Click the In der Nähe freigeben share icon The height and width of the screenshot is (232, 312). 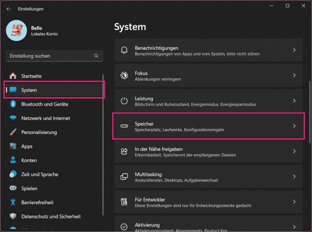[124, 152]
